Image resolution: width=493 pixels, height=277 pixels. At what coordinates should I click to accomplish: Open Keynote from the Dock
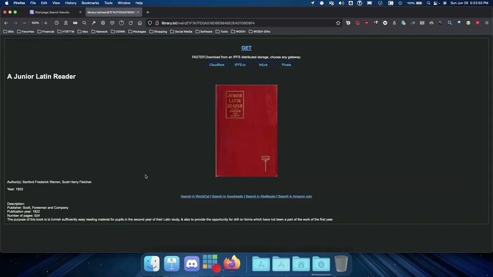172,264
